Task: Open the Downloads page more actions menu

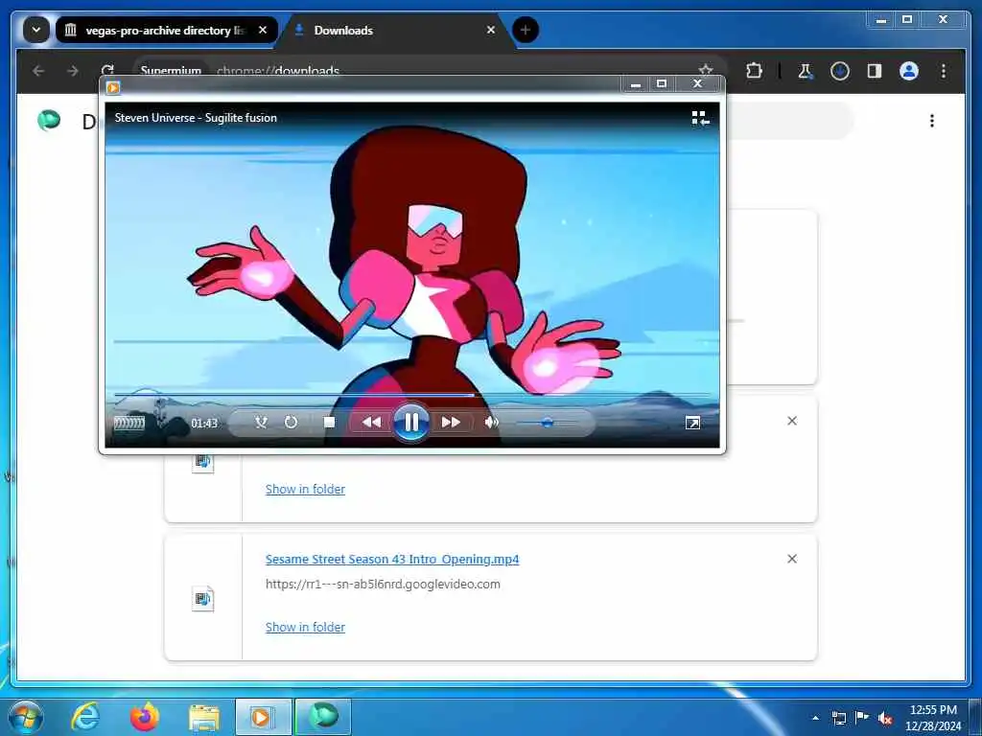Action: 932,120
